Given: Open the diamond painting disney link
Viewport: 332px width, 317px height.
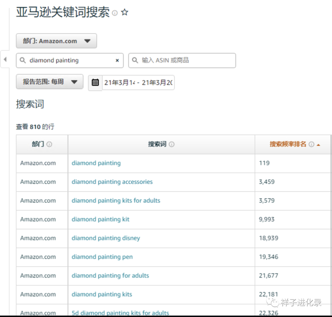Looking at the screenshot, I should 106,238.
